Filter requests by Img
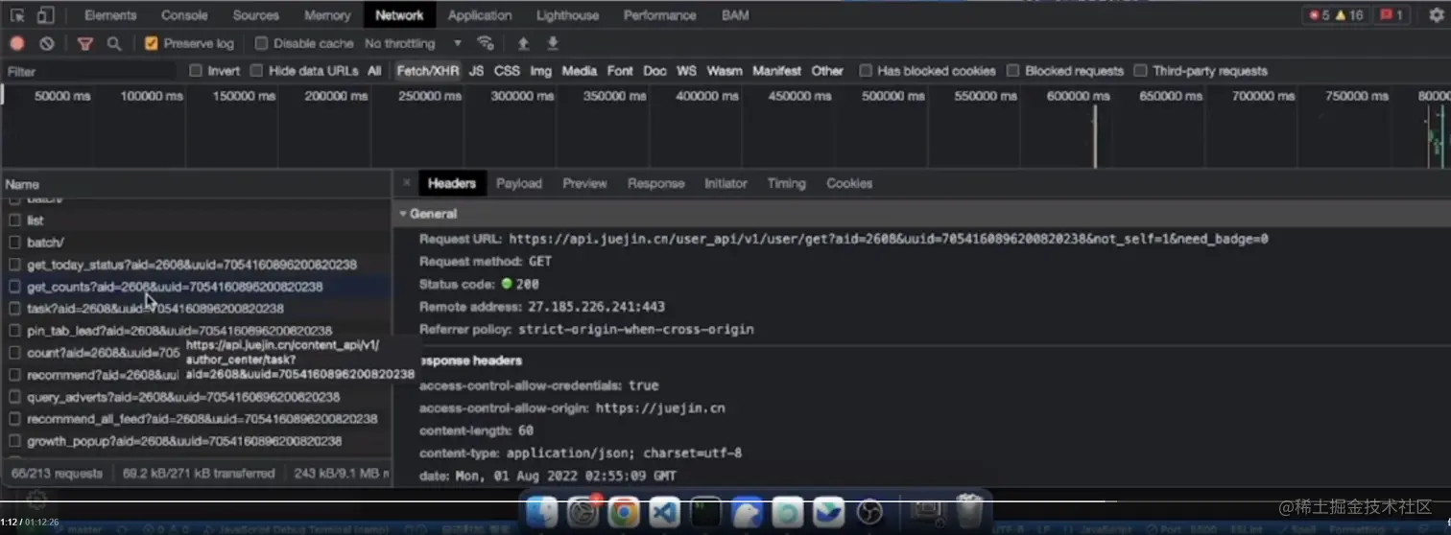Viewport: 1451px width, 535px height. [541, 71]
